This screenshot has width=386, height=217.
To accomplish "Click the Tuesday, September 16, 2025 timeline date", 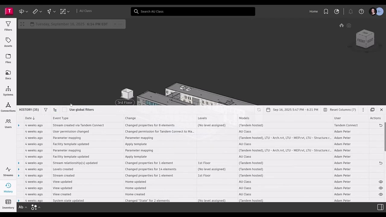I will tap(60, 24).
